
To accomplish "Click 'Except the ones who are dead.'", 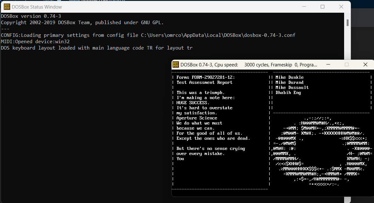I will 213,139.
